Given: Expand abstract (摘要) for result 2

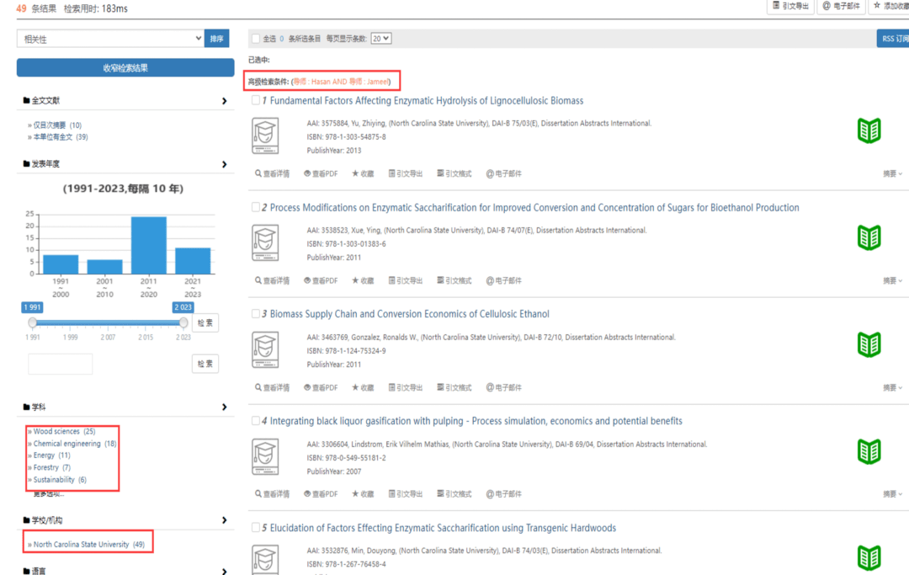Looking at the screenshot, I should pyautogui.click(x=892, y=280).
